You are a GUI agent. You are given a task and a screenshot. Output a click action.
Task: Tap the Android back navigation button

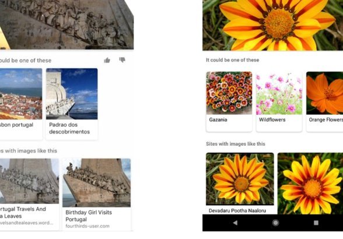[x=235, y=223]
